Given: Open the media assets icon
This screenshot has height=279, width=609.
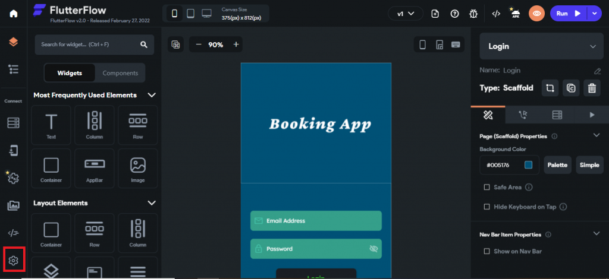Looking at the screenshot, I should tap(14, 206).
